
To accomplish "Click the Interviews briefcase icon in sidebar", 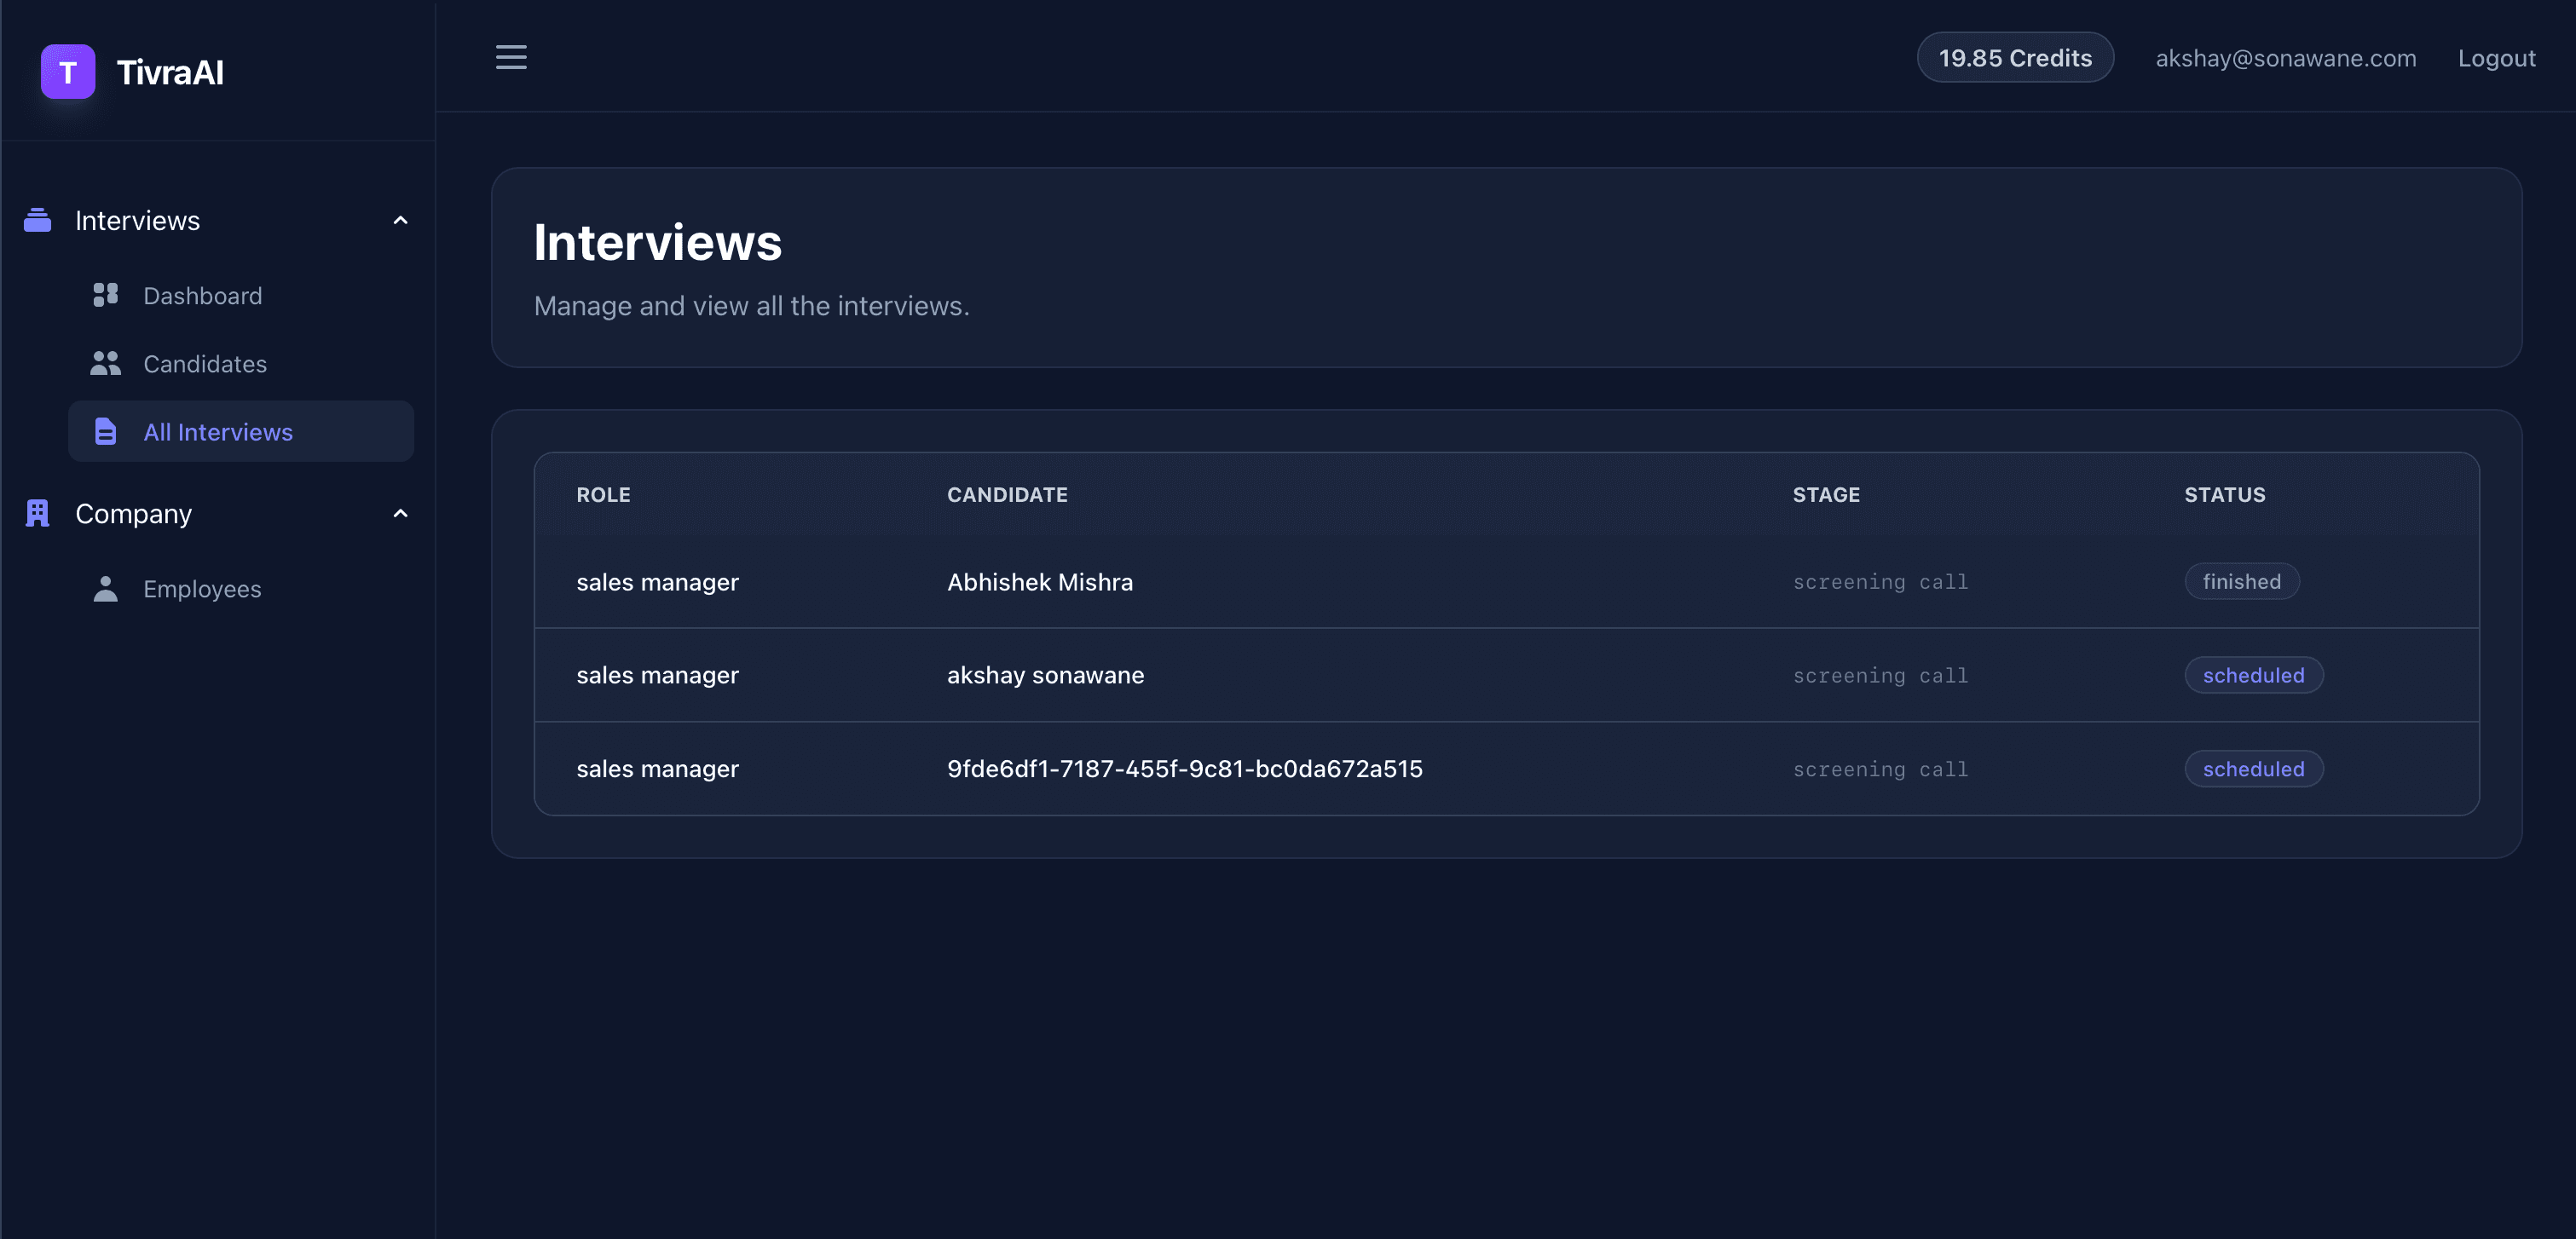I will (x=37, y=220).
